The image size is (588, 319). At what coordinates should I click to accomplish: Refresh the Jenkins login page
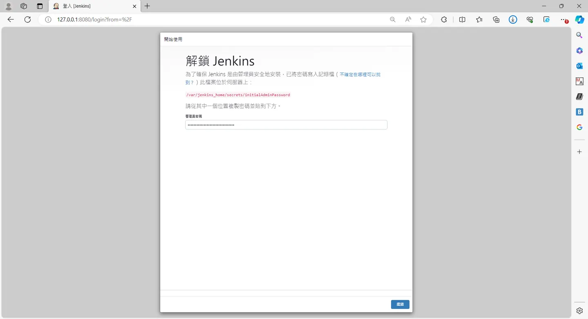[28, 20]
